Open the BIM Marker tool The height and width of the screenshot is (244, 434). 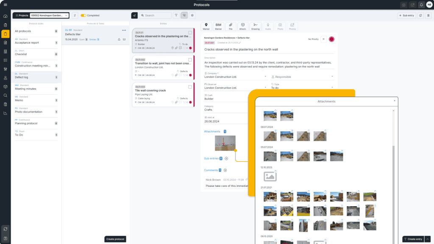pyautogui.click(x=218, y=26)
